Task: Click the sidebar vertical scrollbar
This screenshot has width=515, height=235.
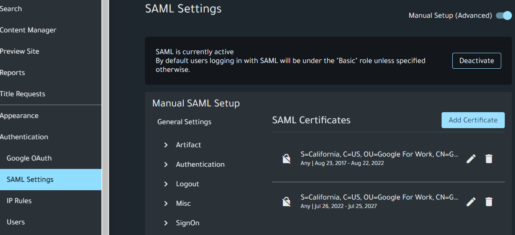Action: click(x=105, y=117)
